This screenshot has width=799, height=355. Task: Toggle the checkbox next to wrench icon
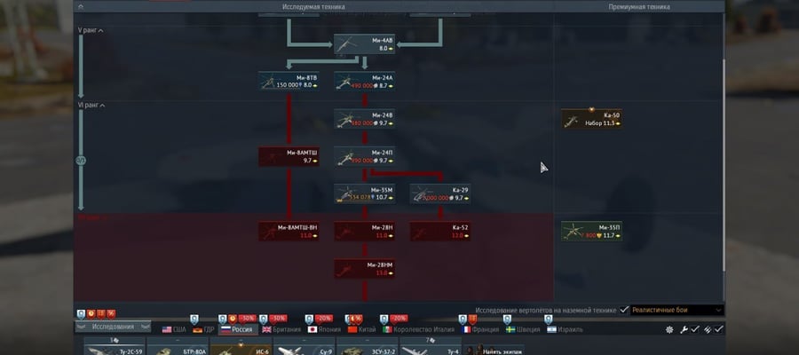click(x=695, y=329)
